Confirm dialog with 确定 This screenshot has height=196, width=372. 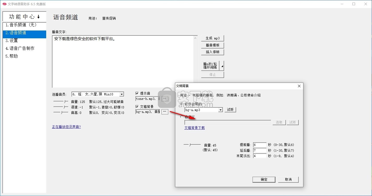[264, 180]
